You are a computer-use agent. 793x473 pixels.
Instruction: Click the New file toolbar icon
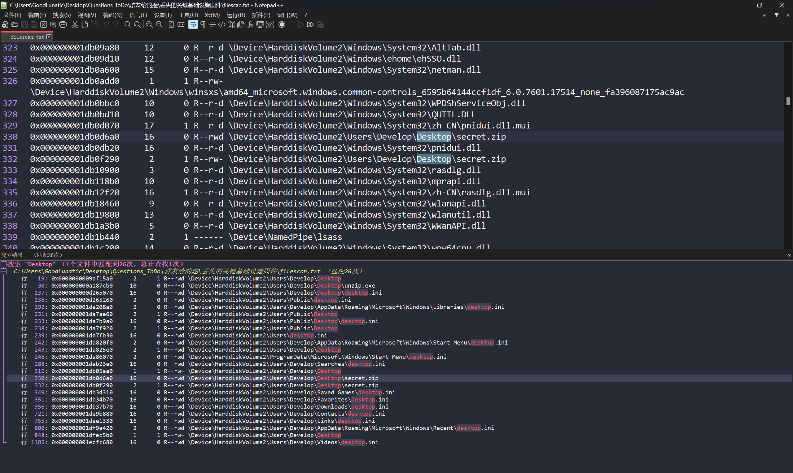point(5,24)
